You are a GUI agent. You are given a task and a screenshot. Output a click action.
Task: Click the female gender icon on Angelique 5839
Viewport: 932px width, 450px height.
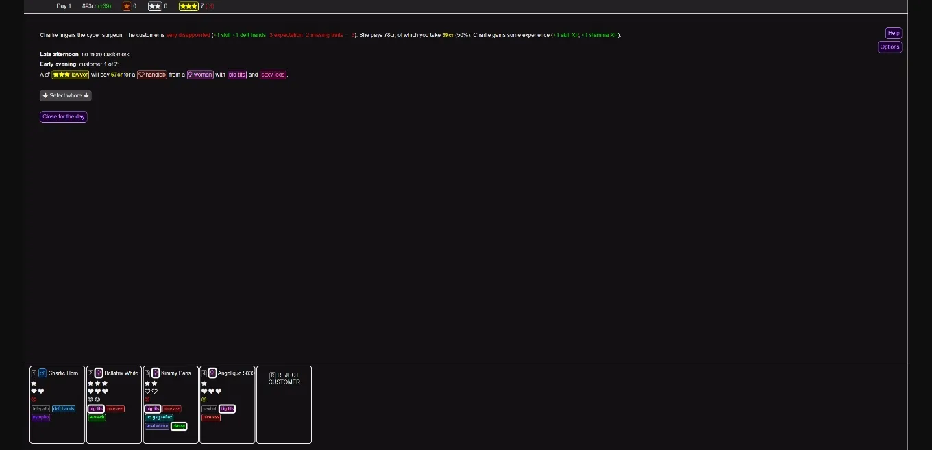(212, 373)
